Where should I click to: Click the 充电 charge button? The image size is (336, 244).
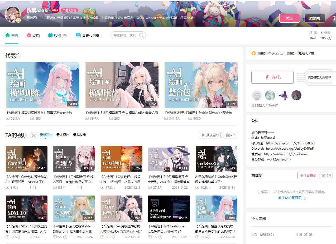272,77
